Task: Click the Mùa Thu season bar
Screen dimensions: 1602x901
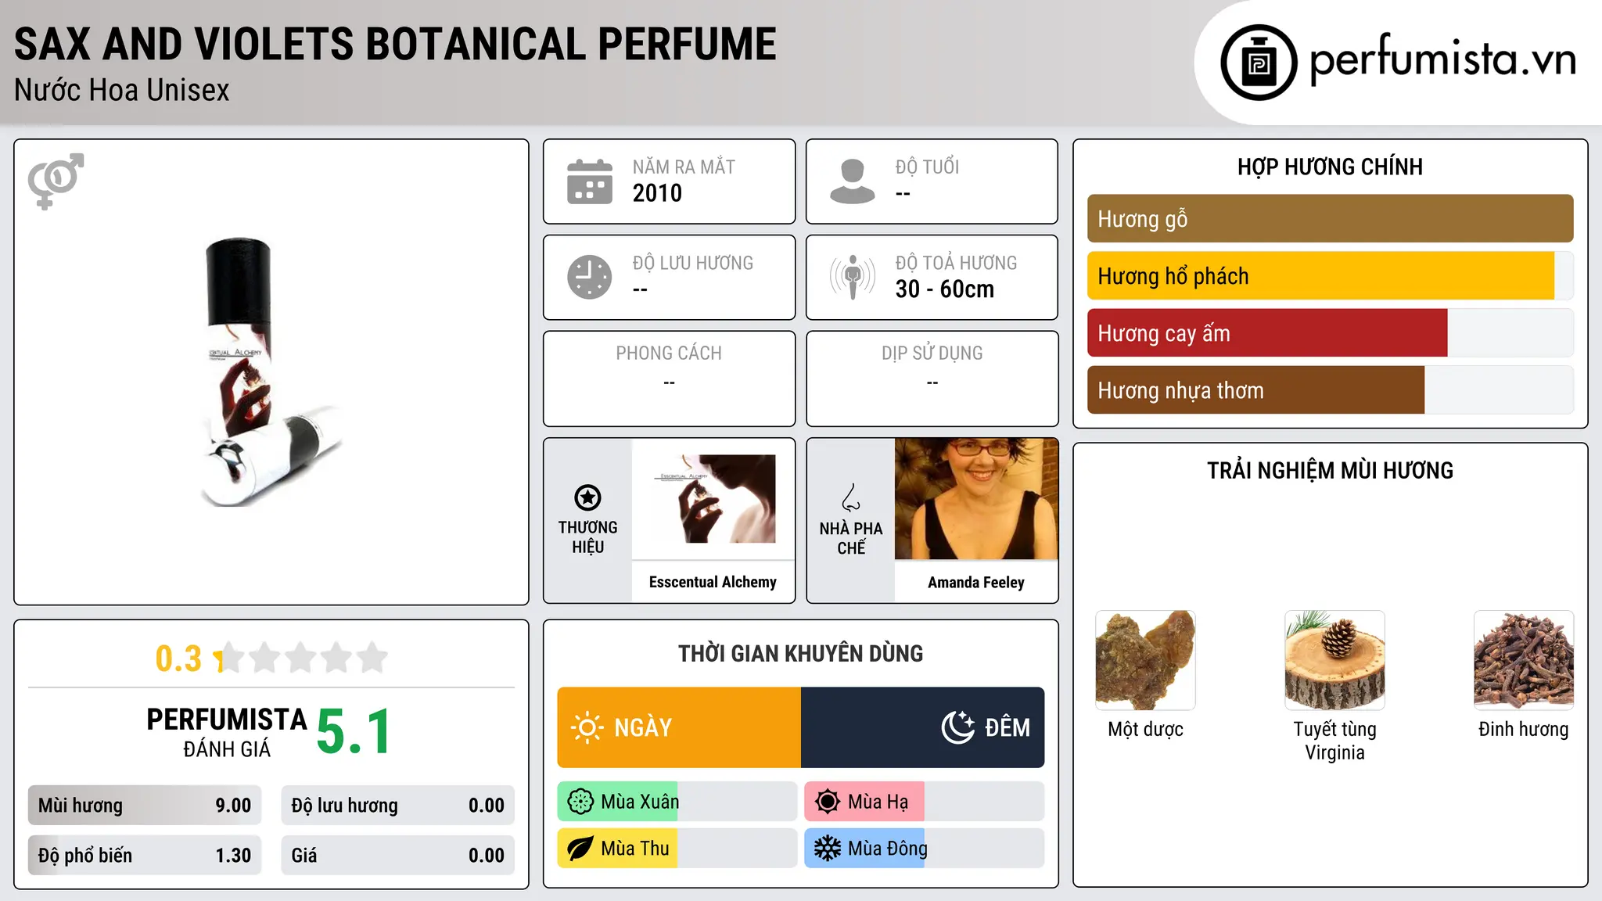Action: point(677,849)
